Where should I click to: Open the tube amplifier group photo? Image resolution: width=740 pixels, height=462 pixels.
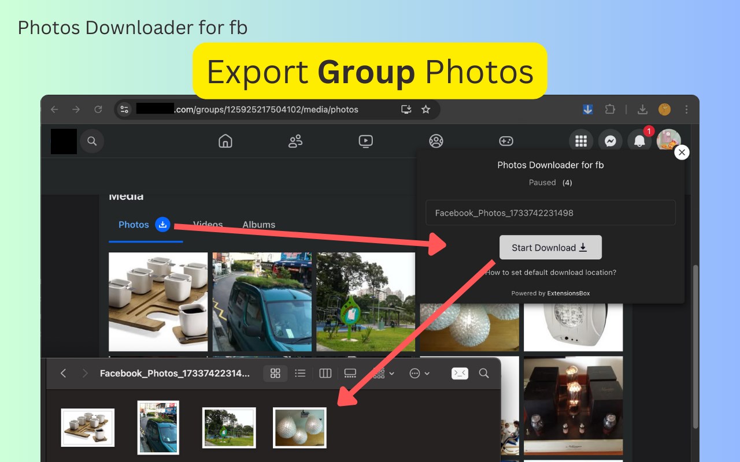click(573, 405)
